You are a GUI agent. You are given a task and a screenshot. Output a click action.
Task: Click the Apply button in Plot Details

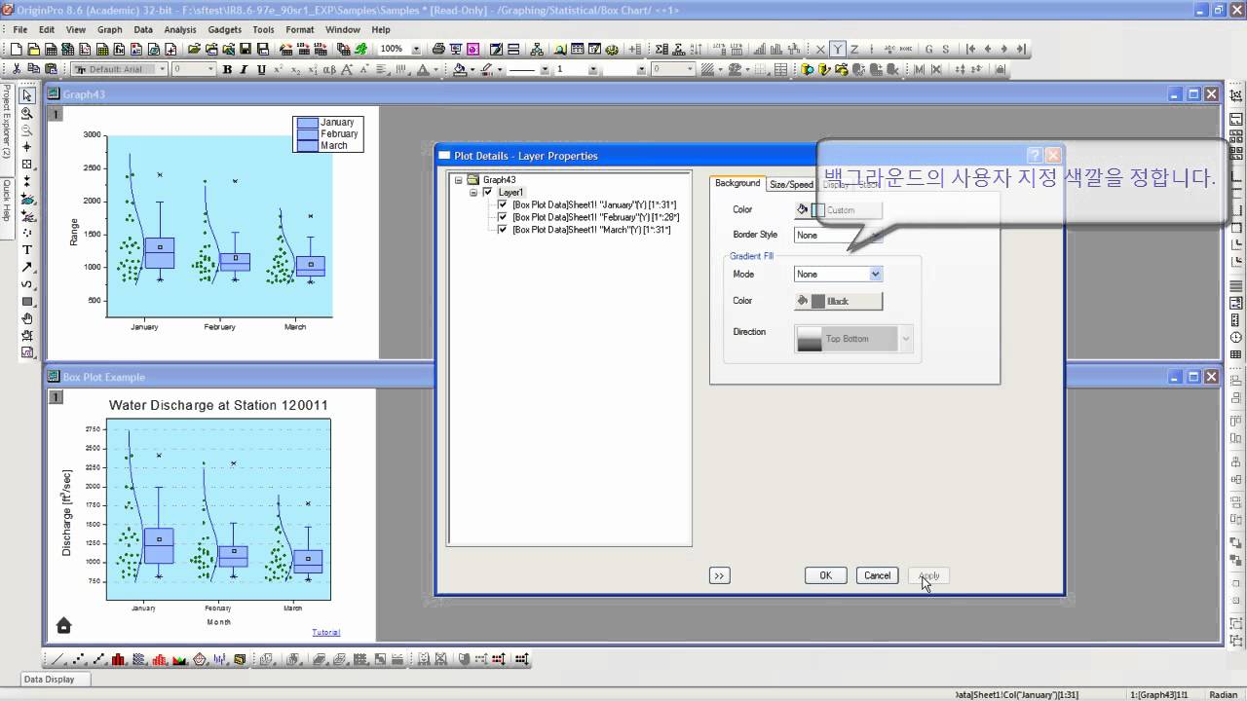point(928,575)
